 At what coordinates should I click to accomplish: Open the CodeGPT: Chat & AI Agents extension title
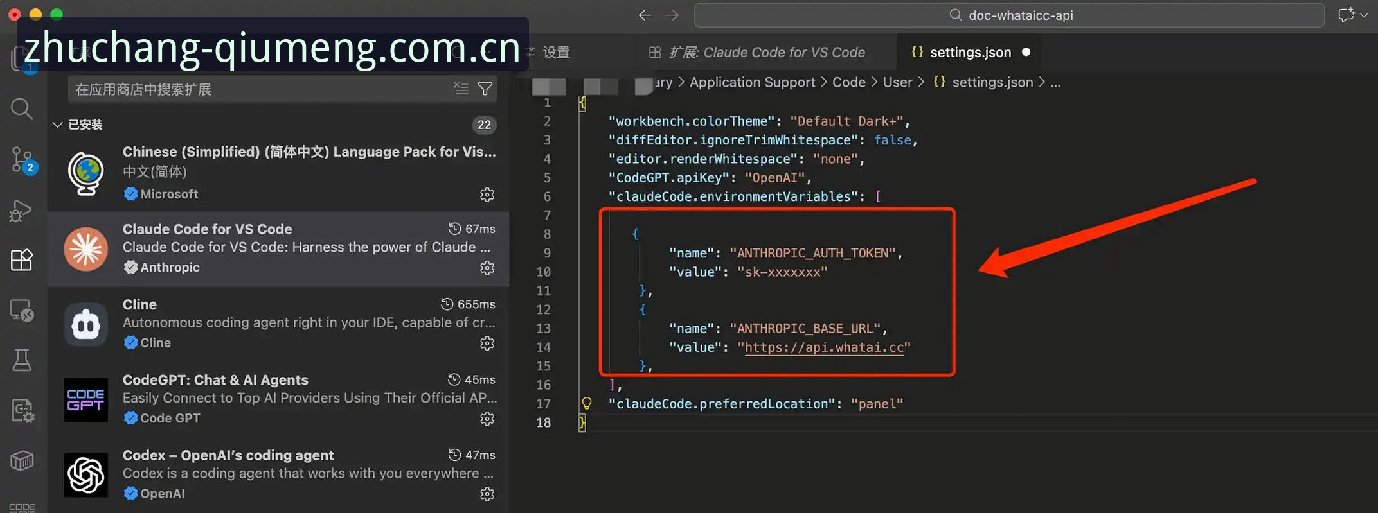click(215, 380)
